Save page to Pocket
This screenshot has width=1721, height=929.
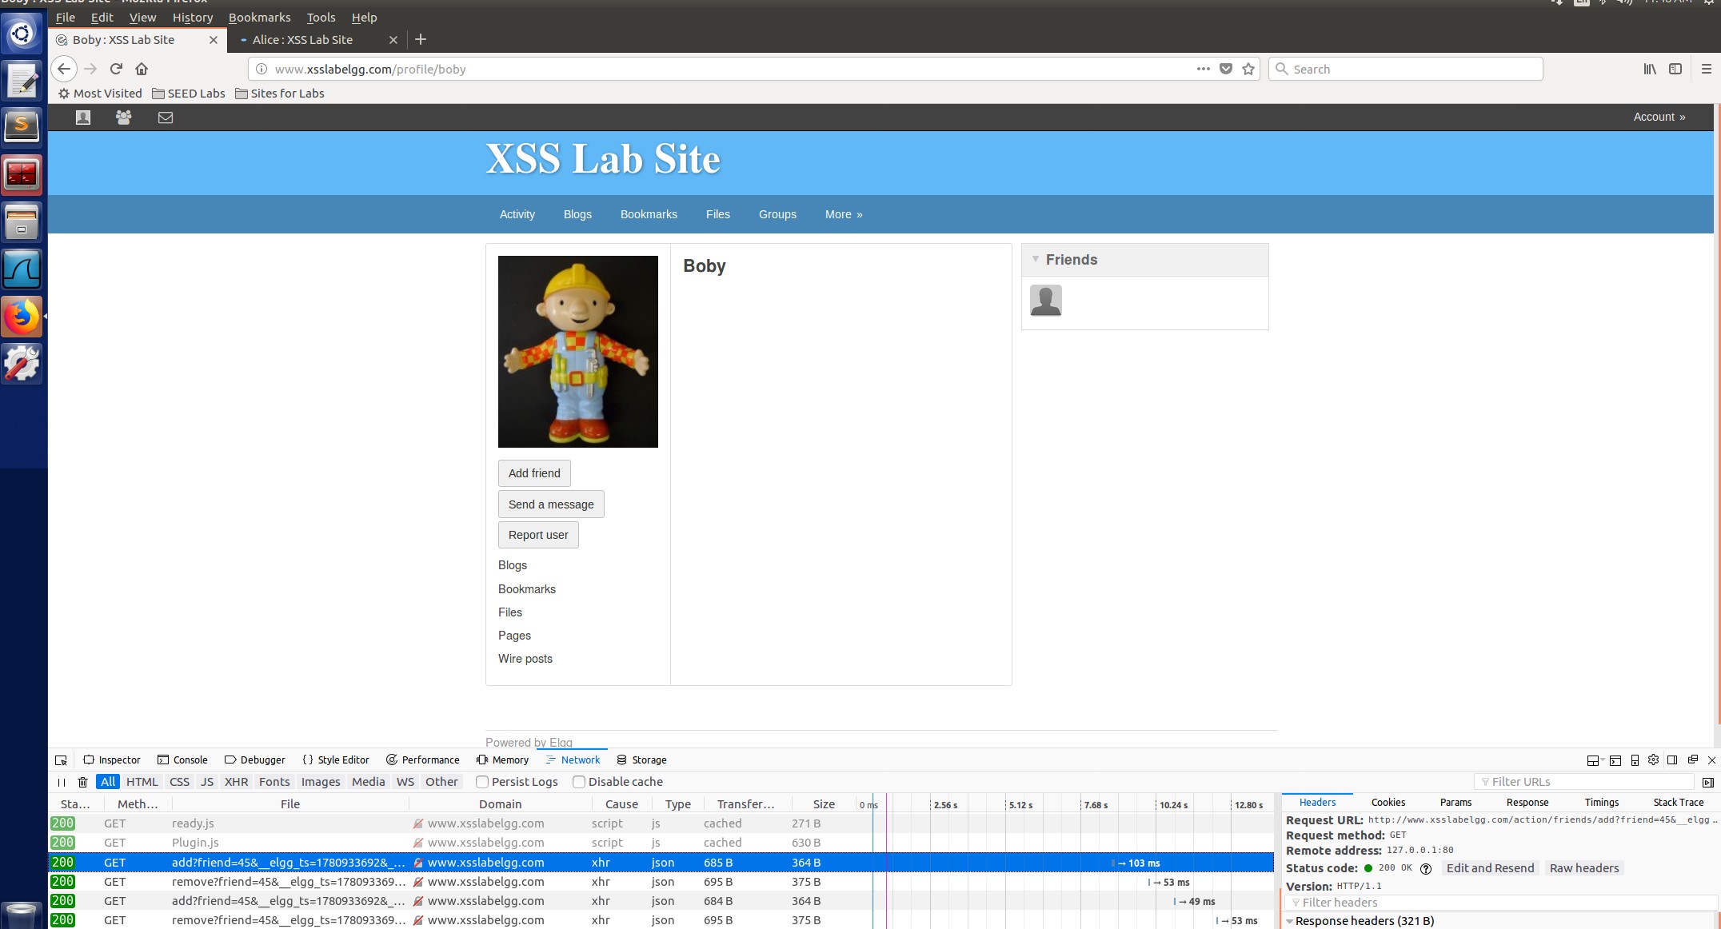(x=1226, y=69)
